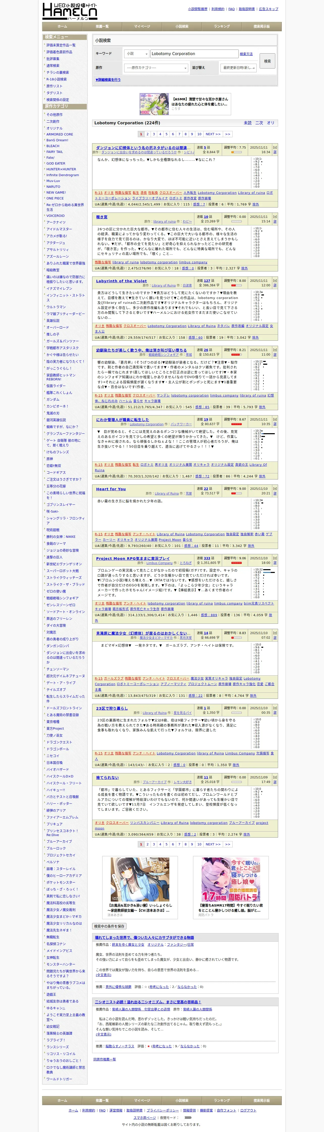
Task: Select R-18小説検索 in the sidebar
Action: click(57, 80)
